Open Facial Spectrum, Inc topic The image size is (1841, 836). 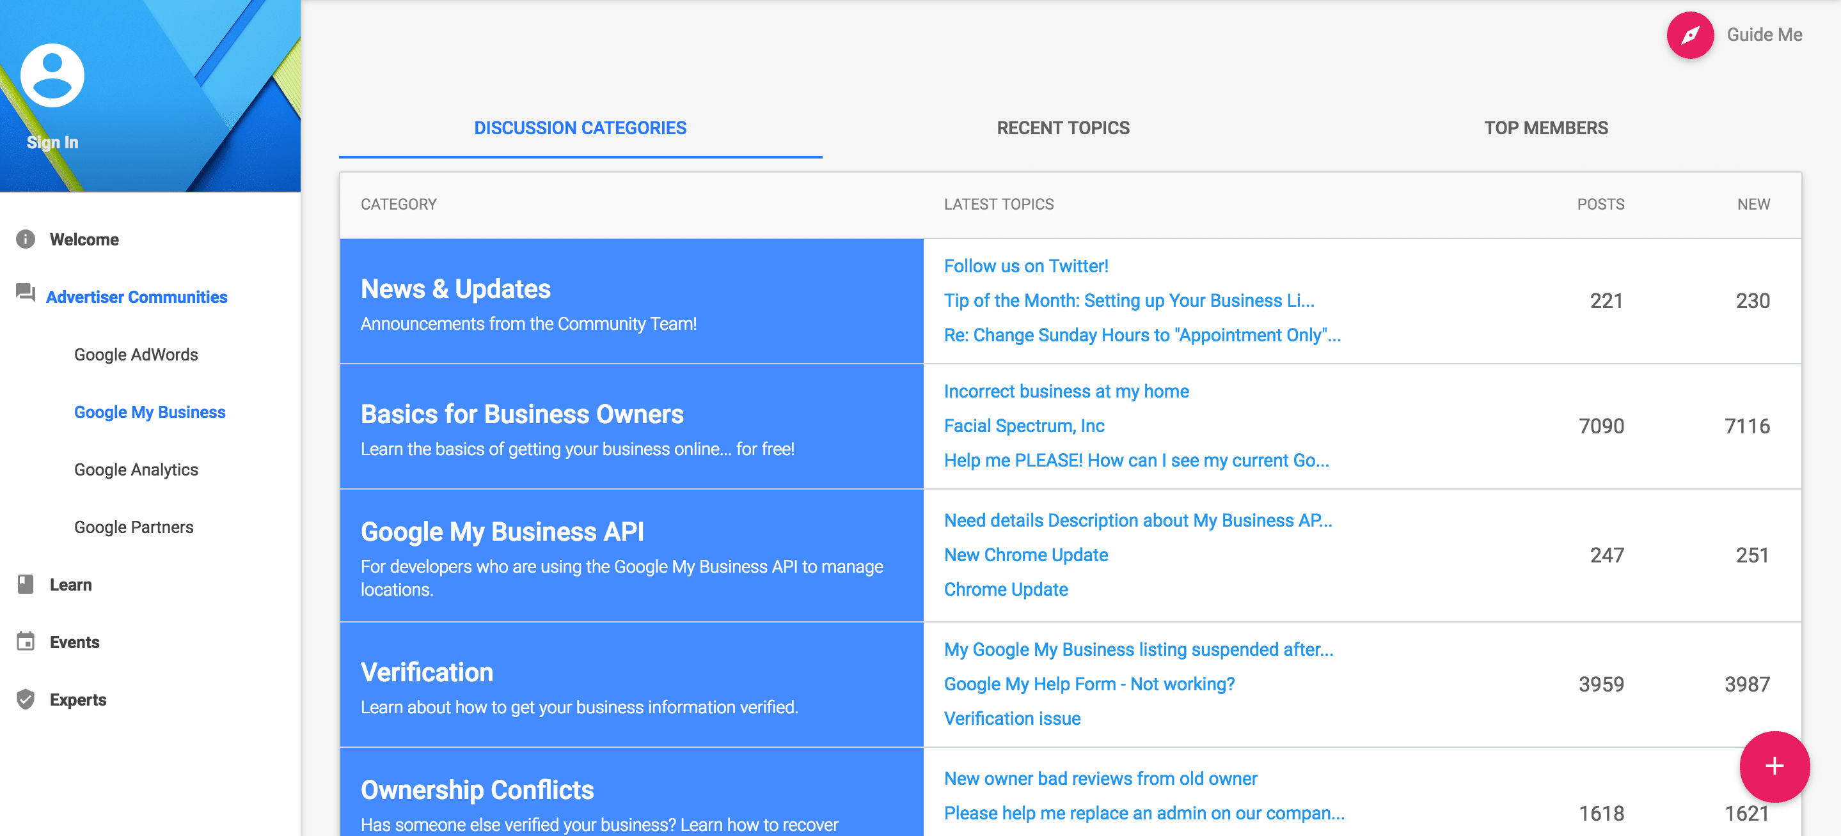[1023, 426]
